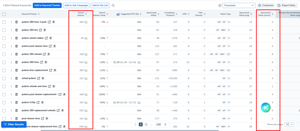Image resolution: width=300 pixels, height=131 pixels.
Task: Delete the polaris tires replacement row
Action: [16, 70]
